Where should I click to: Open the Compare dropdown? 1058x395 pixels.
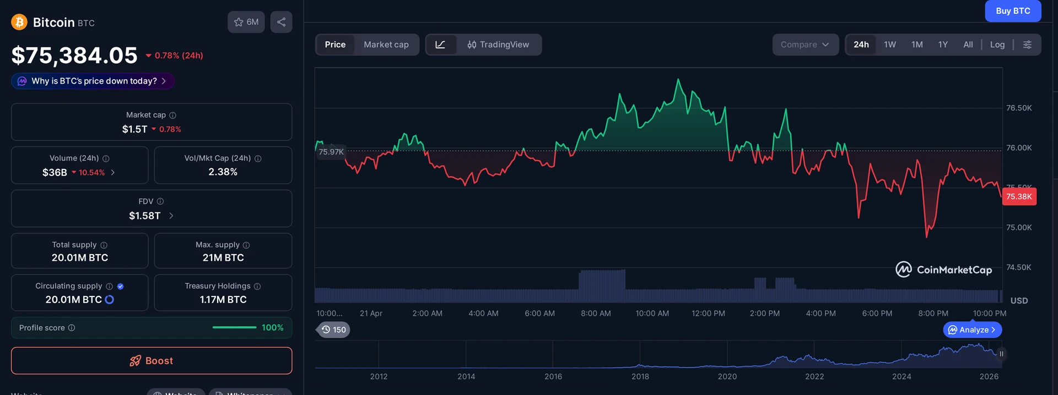coord(805,45)
